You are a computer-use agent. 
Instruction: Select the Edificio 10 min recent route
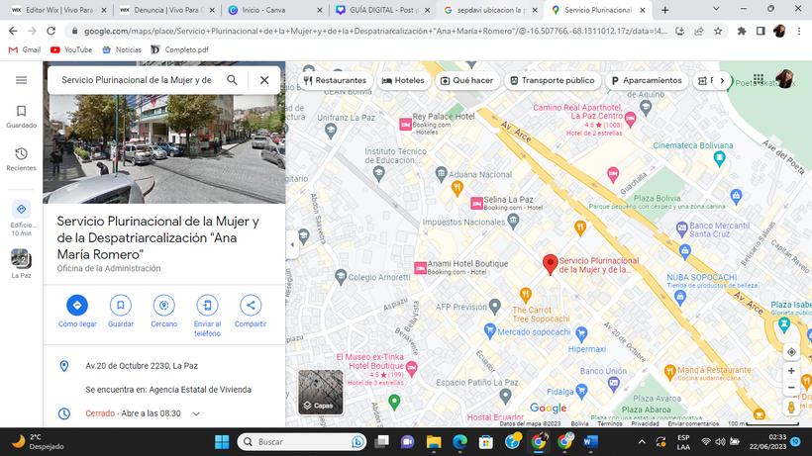tap(21, 219)
